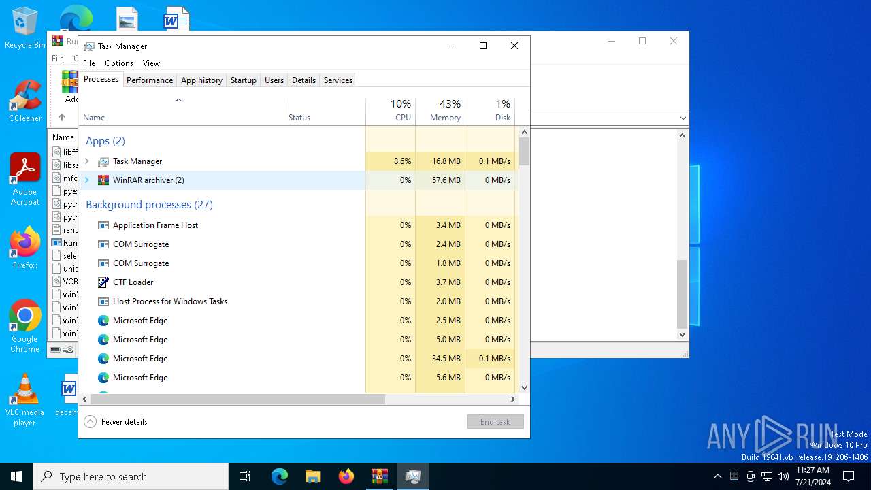Open Firefox from the taskbar

pyautogui.click(x=346, y=476)
